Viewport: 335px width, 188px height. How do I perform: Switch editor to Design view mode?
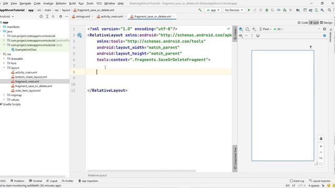[x=326, y=22]
